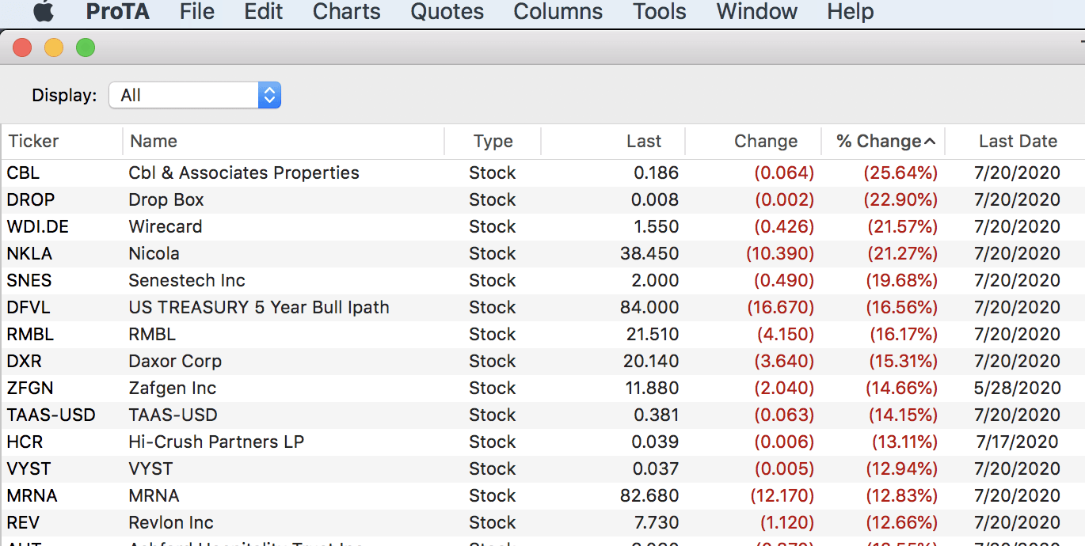1085x546 pixels.
Task: Click the last price 82.680
Action: pos(649,495)
